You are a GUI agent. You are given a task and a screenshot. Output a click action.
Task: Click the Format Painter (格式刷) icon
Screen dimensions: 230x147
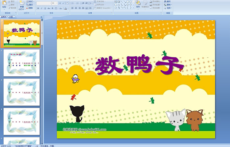pyautogui.click(x=11, y=8)
